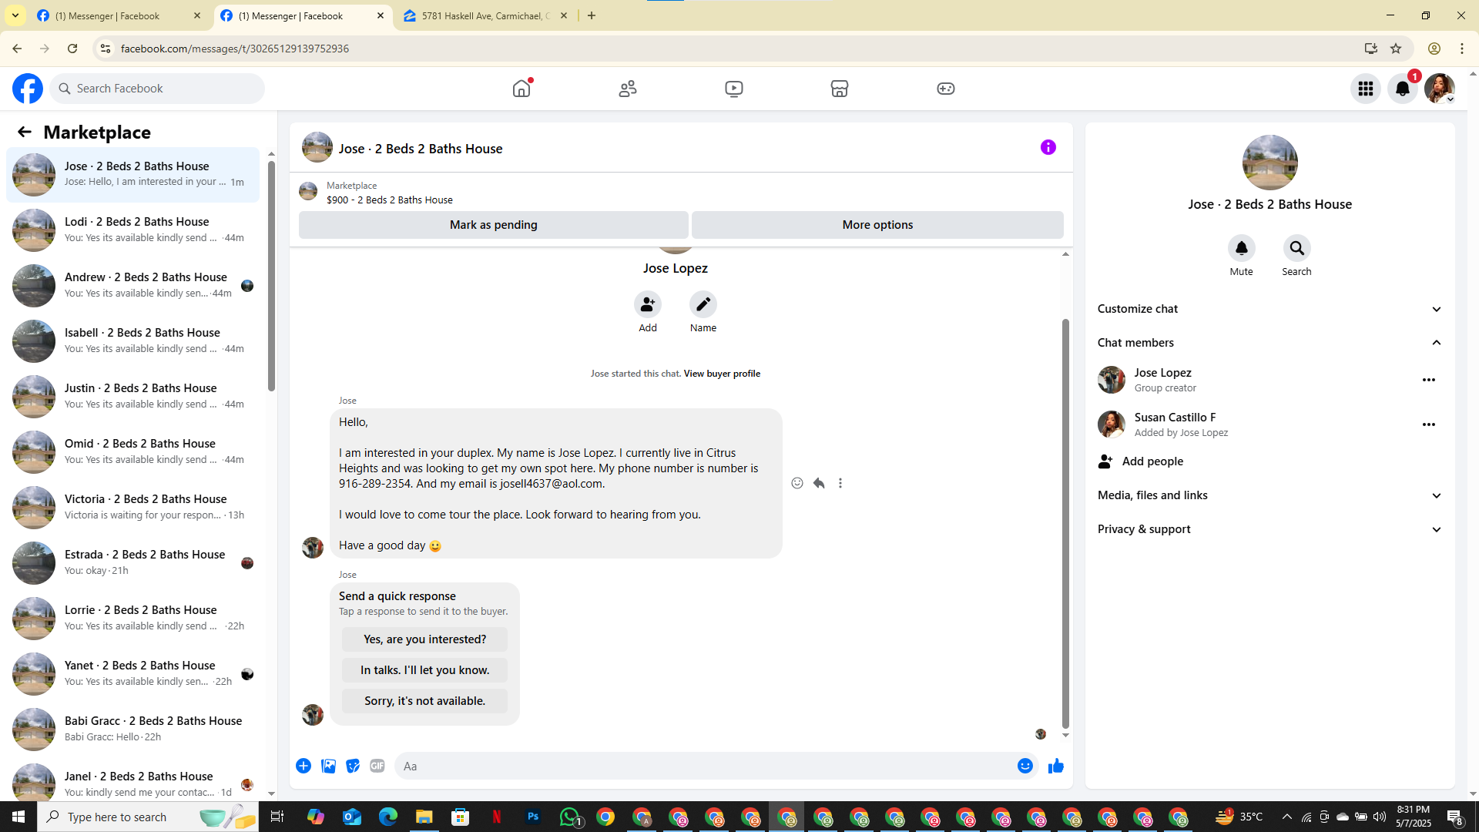Open the emoji picker in message box
The width and height of the screenshot is (1479, 832).
click(1025, 766)
